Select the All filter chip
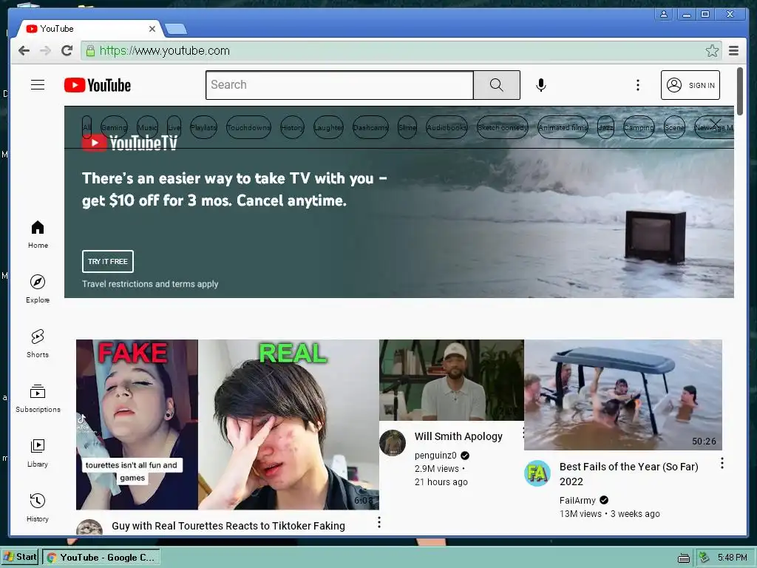757x568 pixels. 87,127
